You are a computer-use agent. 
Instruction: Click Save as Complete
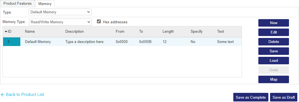click(251, 97)
